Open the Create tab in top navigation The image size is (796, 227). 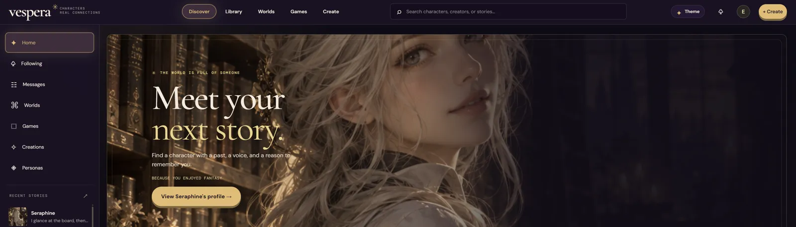coord(331,11)
